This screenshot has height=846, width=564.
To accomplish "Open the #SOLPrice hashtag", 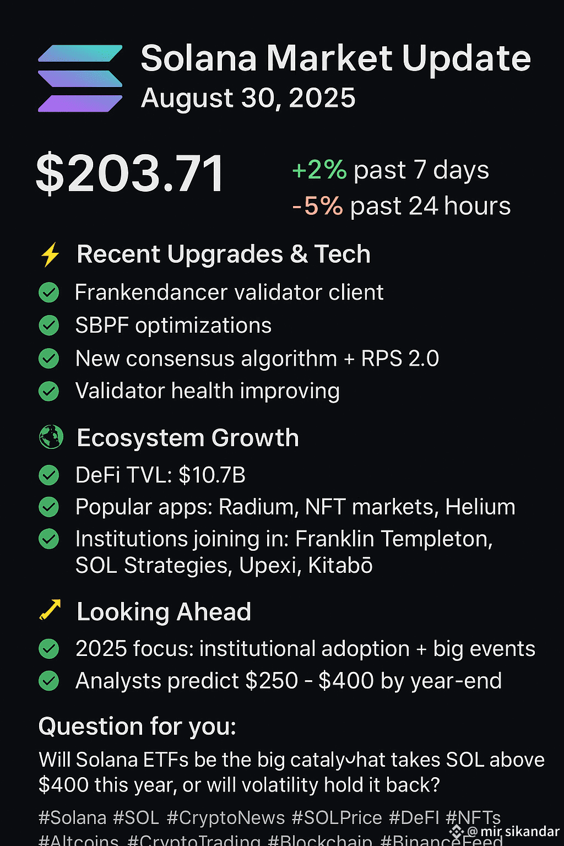I will 337,818.
